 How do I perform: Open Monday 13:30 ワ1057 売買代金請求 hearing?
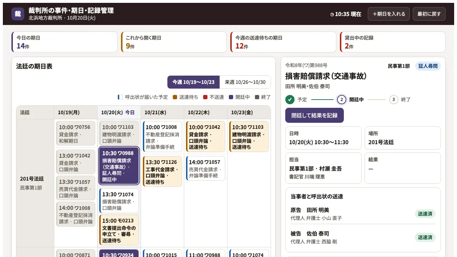coord(76,188)
